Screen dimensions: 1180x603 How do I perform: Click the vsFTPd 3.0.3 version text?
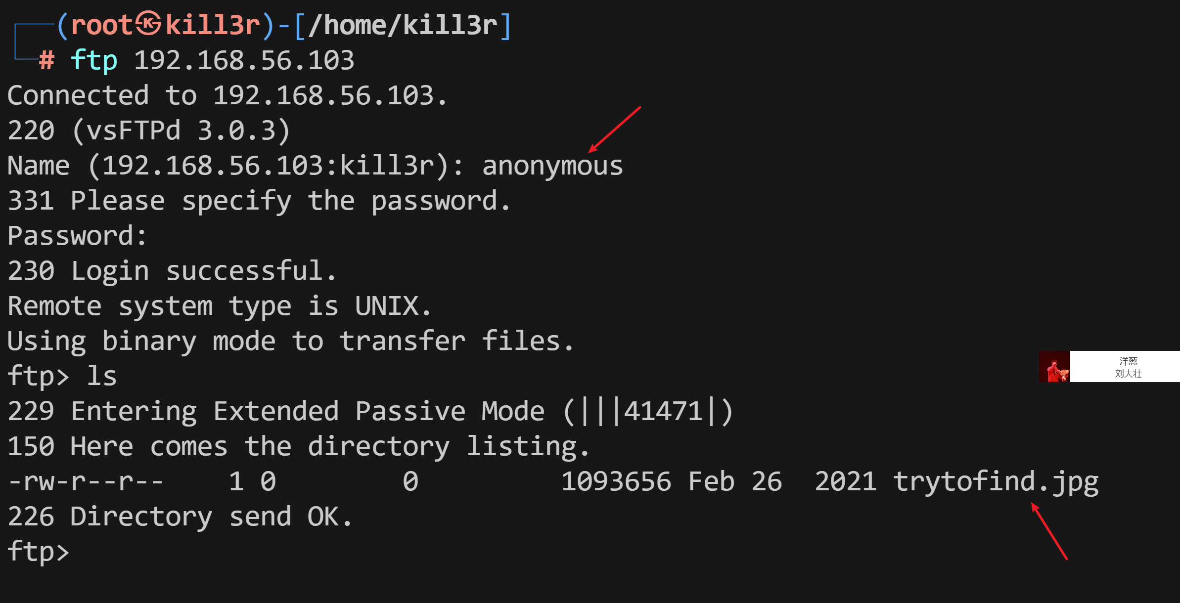coord(181,130)
